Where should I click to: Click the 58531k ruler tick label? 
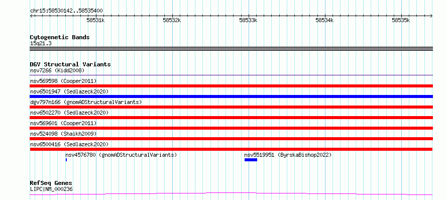(95, 20)
